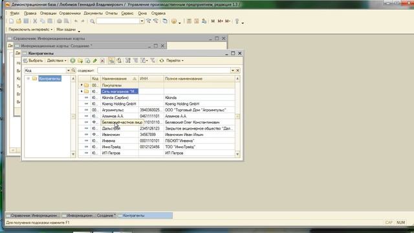Viewport: 414px width, 233px height.
Task: Open the Код field dropdown
Action: (69, 71)
